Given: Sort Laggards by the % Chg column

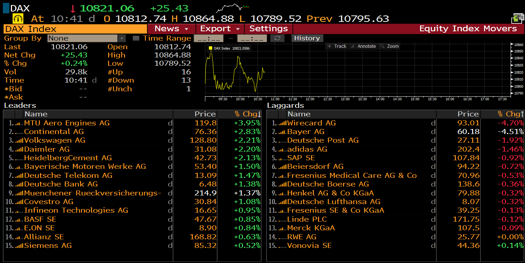Looking at the screenshot, I should pos(503,114).
